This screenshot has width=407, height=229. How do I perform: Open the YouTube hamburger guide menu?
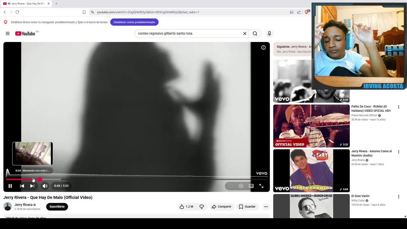[8, 33]
